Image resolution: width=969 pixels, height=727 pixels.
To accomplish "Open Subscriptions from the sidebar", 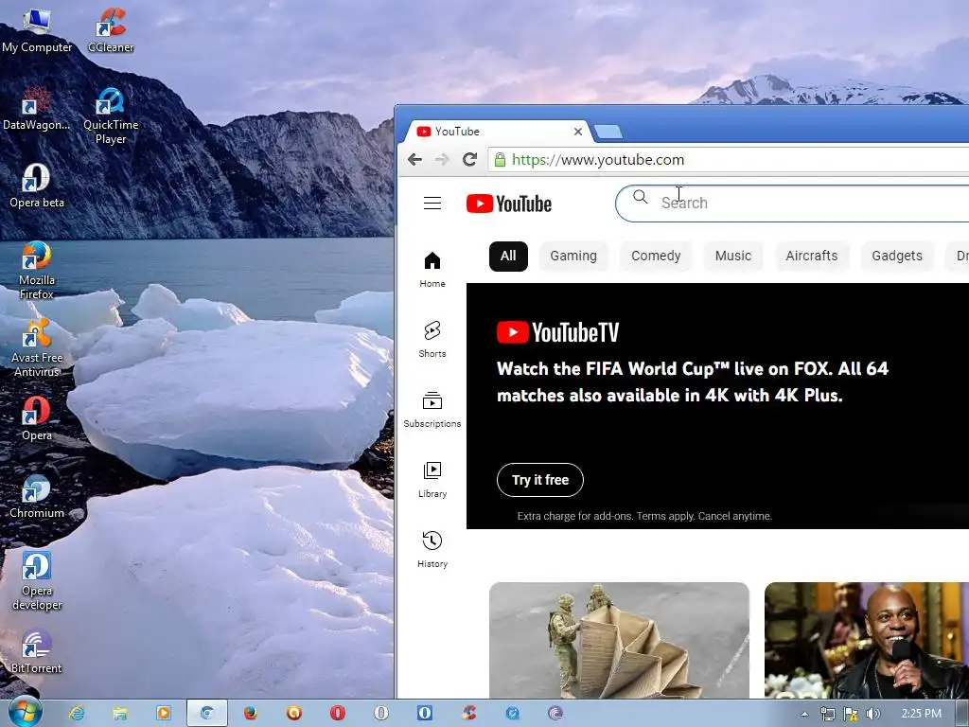I will pos(432,409).
